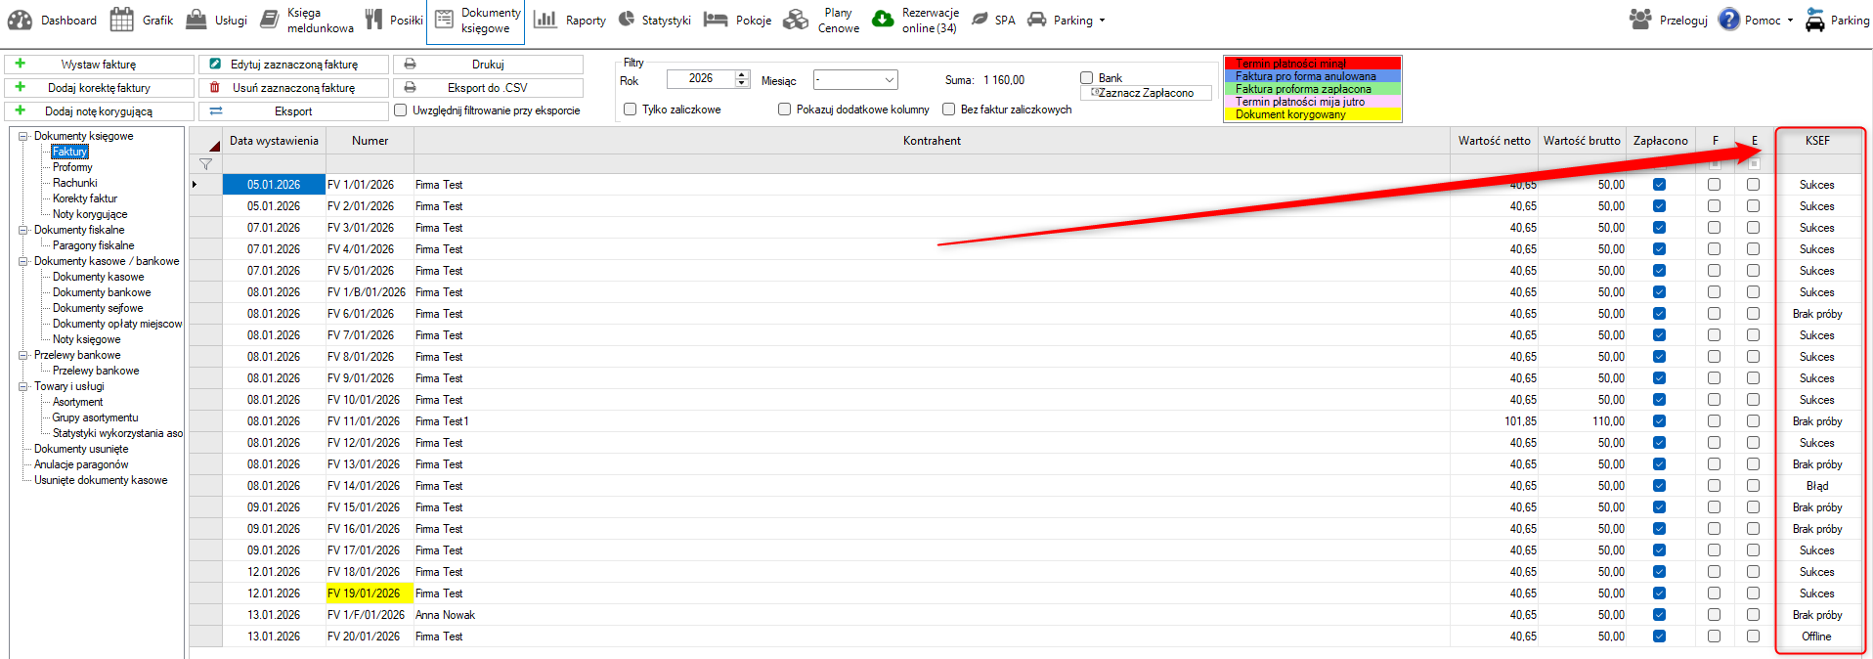Open the Dashboard gauge icon
1873x659 pixels.
[x=20, y=20]
